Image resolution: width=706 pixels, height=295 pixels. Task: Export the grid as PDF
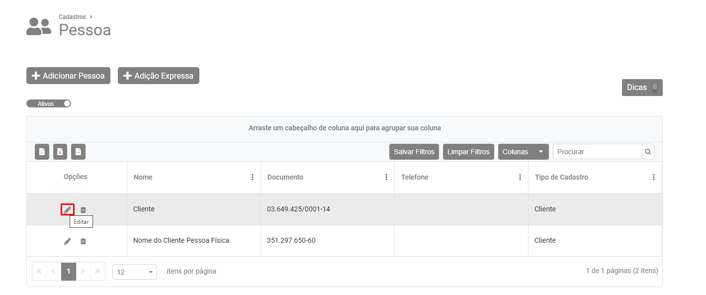click(x=42, y=152)
